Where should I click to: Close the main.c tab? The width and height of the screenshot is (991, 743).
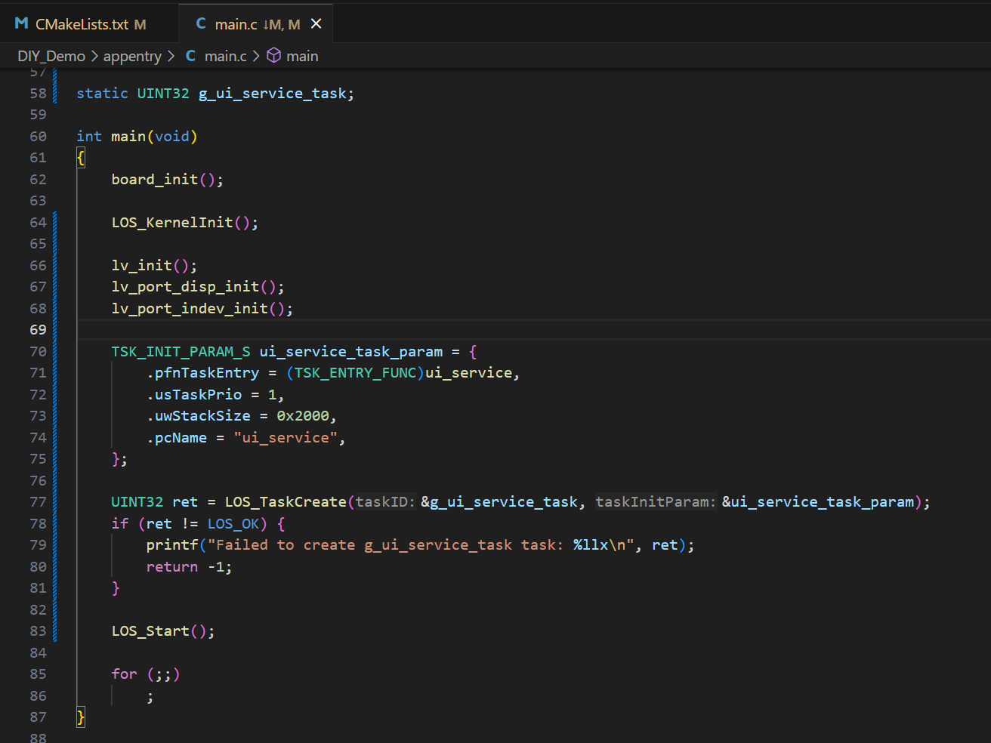[x=316, y=24]
